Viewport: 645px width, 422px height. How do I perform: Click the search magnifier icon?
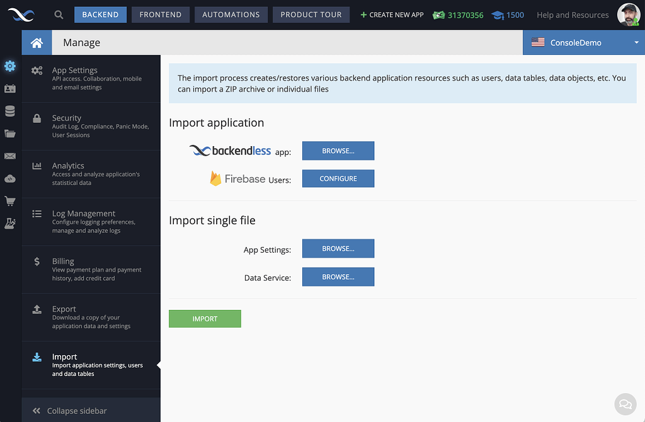(59, 14)
